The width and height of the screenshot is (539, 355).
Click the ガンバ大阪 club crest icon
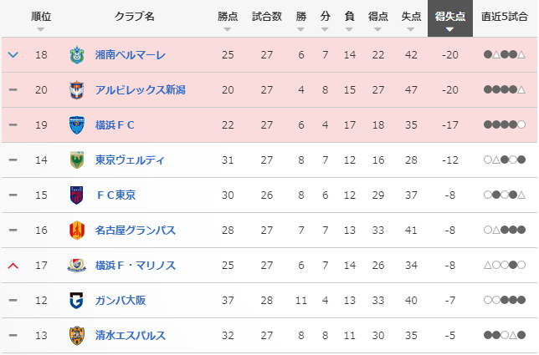[77, 301]
